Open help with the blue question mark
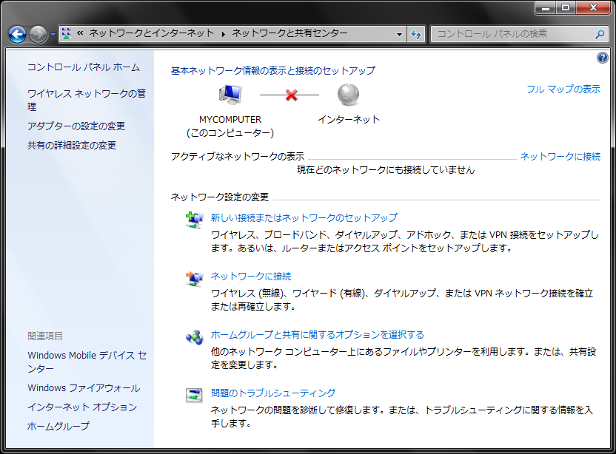The width and height of the screenshot is (616, 454). coord(602,58)
